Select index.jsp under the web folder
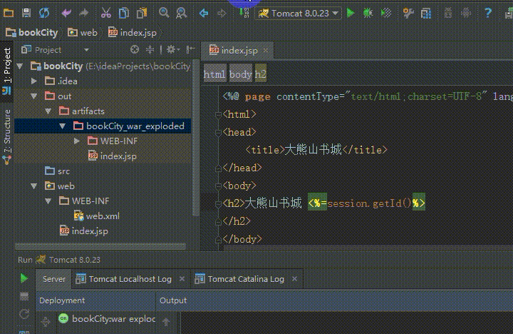The height and width of the screenshot is (334, 513). coord(84,231)
